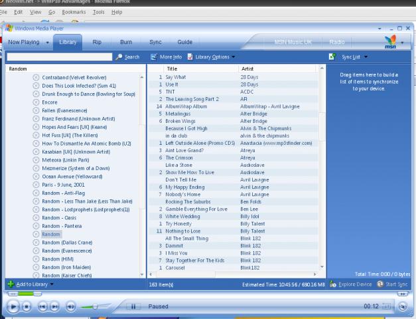
Task: Expand the Library Options dropdown arrow
Action: tap(233, 57)
